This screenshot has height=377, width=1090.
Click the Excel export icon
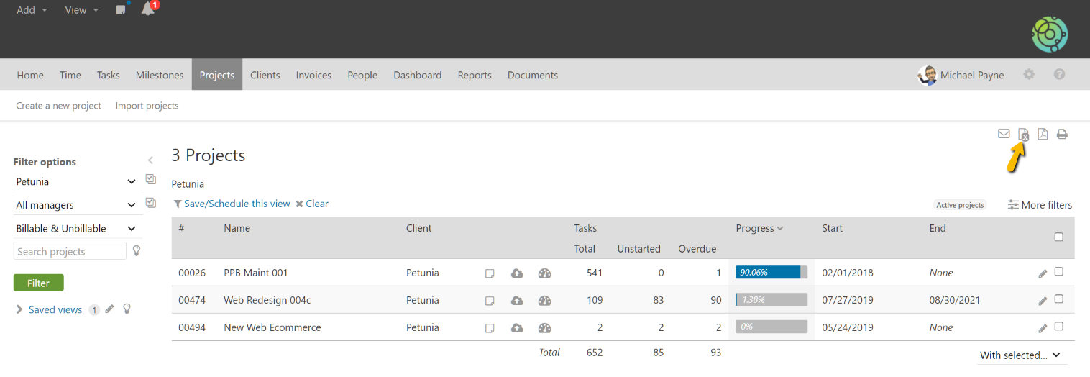click(1024, 135)
